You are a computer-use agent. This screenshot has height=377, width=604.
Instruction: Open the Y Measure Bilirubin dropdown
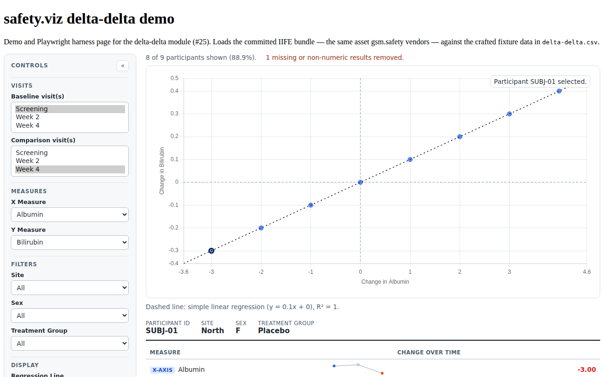click(70, 242)
